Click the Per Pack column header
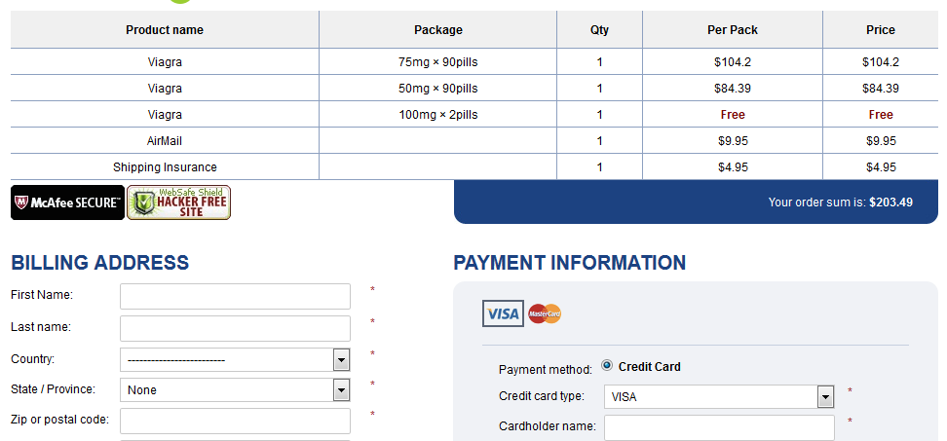 click(x=733, y=29)
